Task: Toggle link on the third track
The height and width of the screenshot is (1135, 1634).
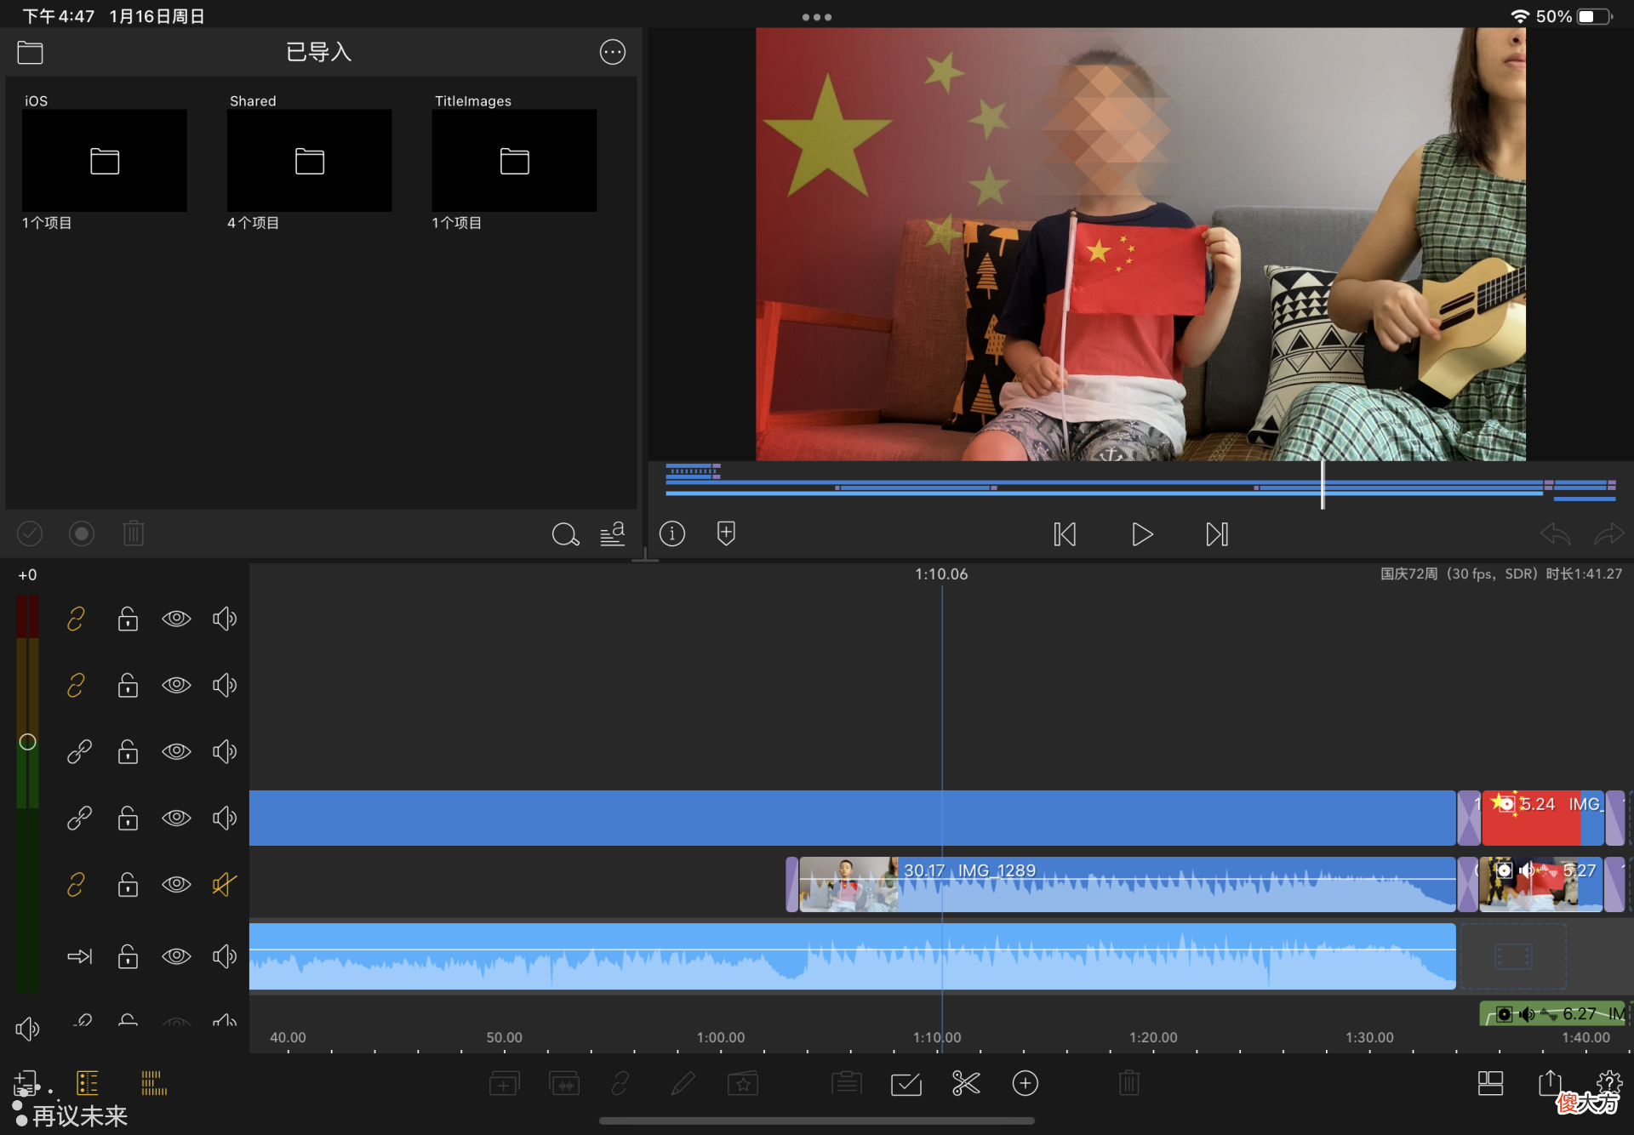Action: [79, 751]
